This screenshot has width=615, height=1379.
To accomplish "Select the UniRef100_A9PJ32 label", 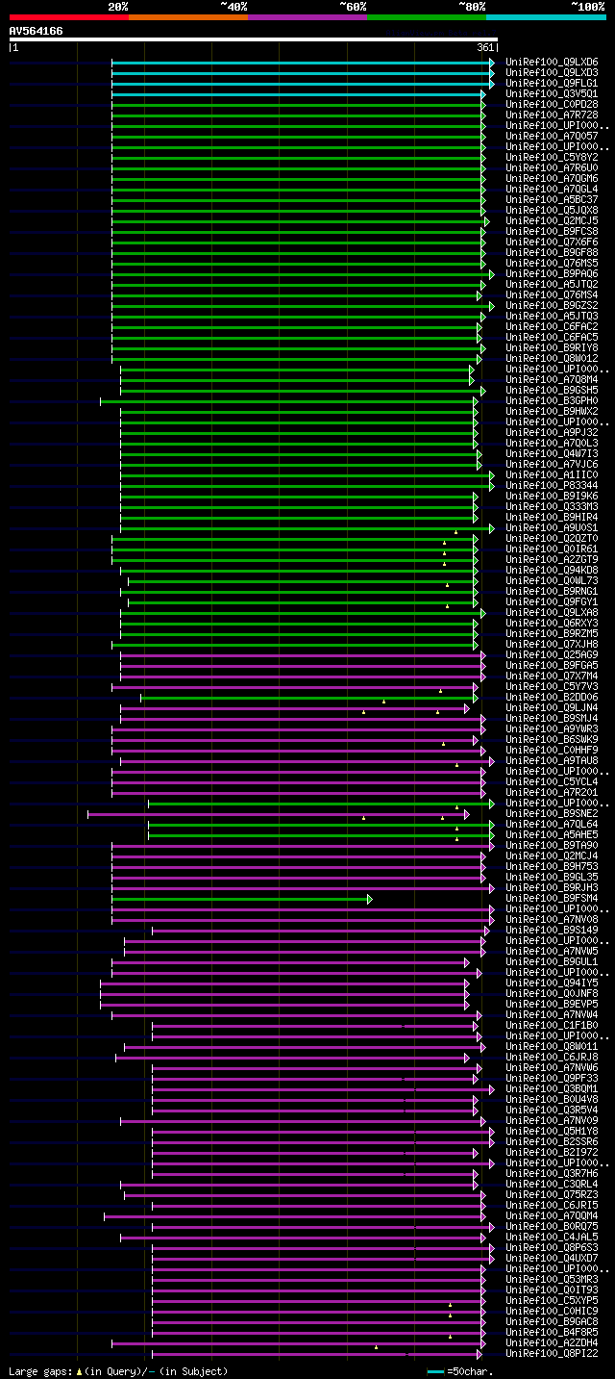I will click(552, 433).
